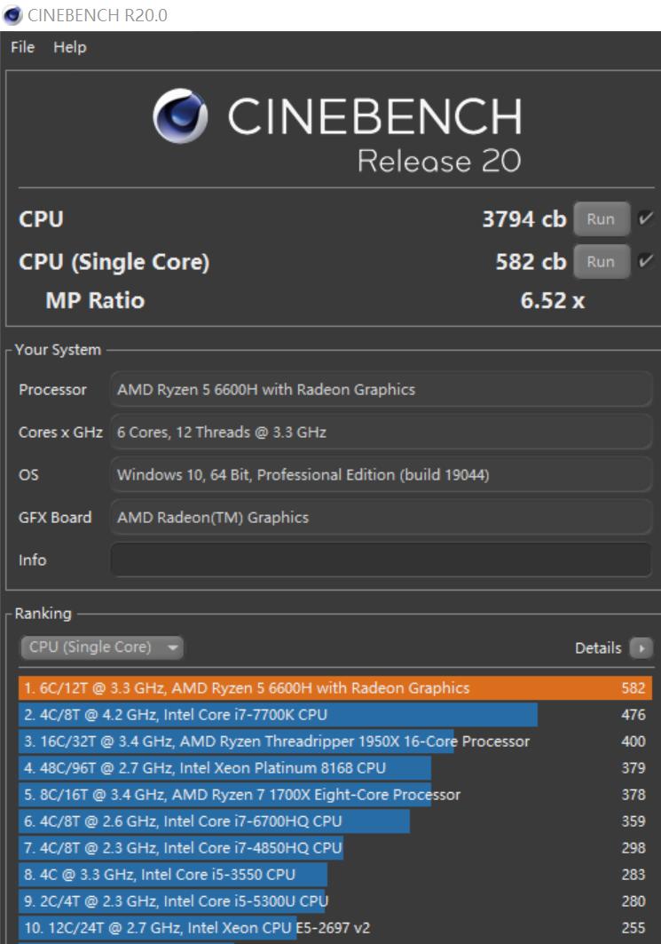The width and height of the screenshot is (661, 944).
Task: Click the Cinebench logo sphere icon
Action: tap(181, 116)
